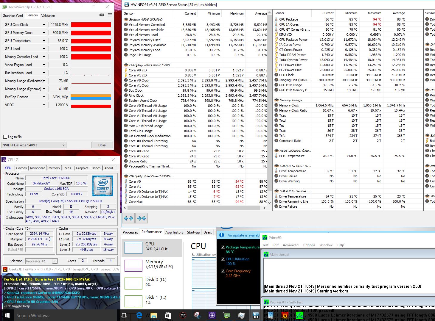Open Start-up tab in Task Manager

(x=193, y=232)
